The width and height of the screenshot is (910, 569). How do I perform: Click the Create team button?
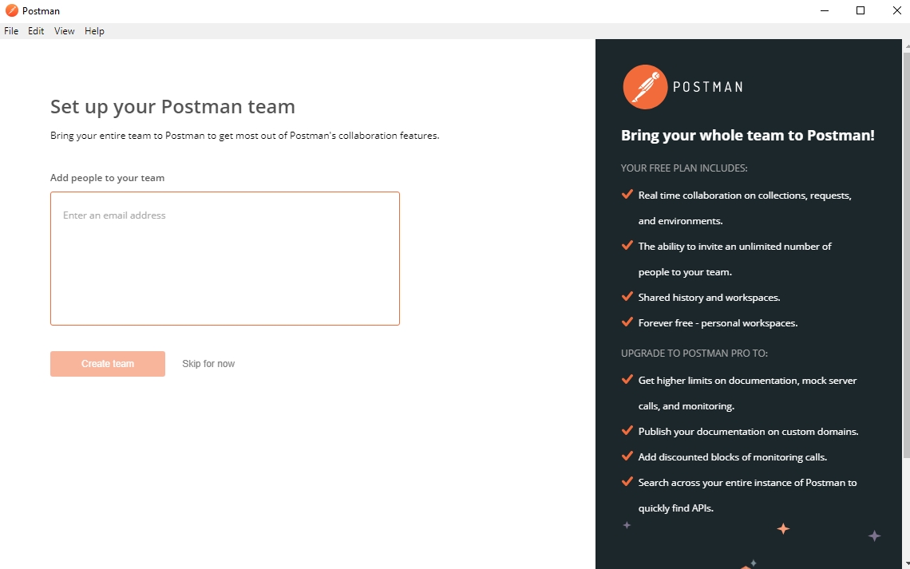click(x=108, y=364)
